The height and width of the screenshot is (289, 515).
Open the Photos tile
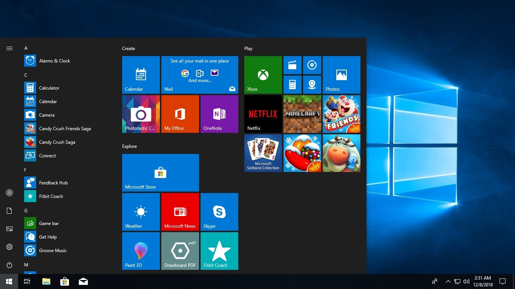[342, 75]
